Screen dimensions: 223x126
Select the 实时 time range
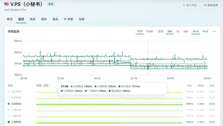[161, 31]
